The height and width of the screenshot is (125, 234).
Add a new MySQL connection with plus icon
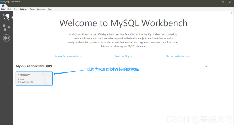pyautogui.click(x=48, y=66)
